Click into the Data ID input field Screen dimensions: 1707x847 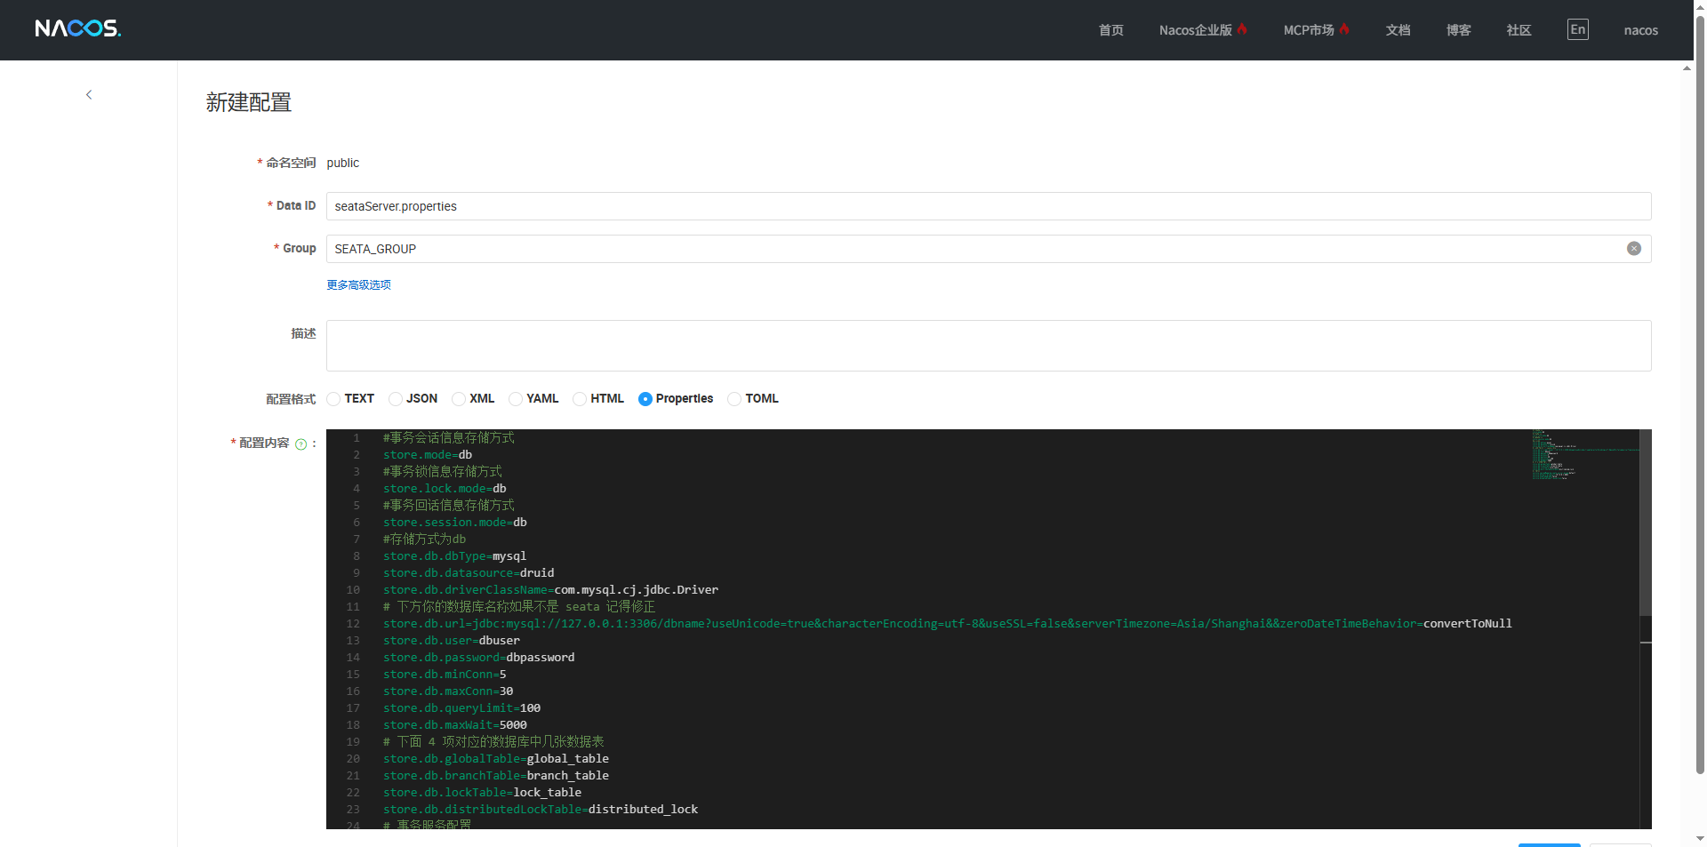pyautogui.click(x=987, y=206)
